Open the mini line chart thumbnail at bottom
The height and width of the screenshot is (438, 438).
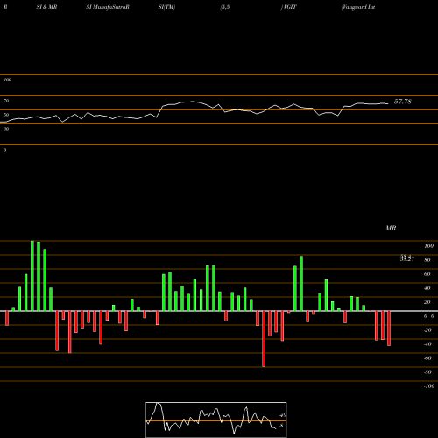pyautogui.click(x=216, y=420)
